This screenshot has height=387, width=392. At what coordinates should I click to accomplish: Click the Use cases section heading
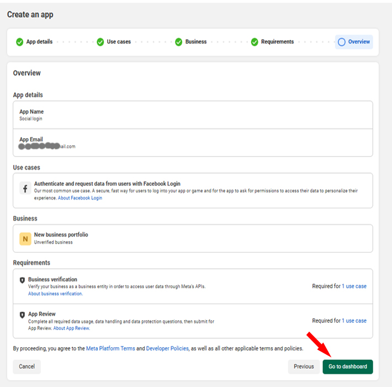tap(27, 168)
